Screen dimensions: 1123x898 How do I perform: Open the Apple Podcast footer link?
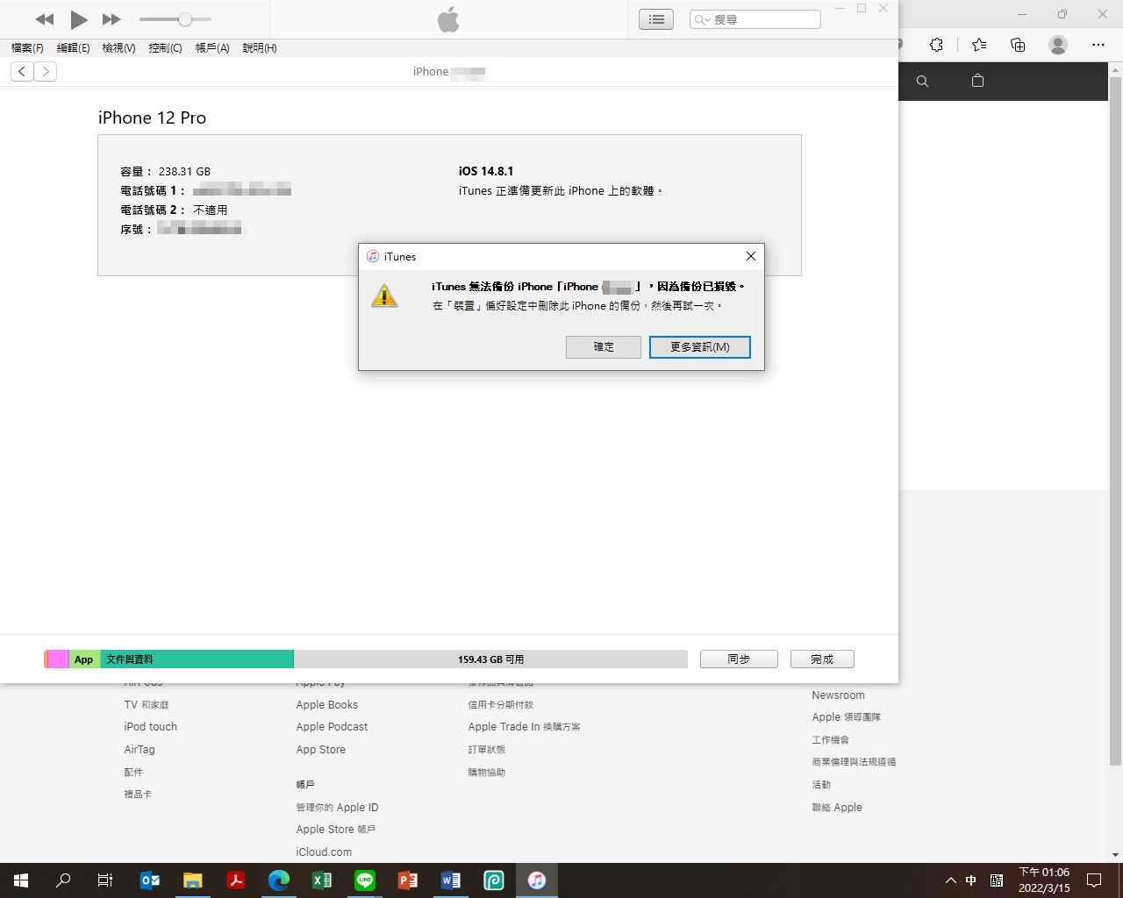click(x=332, y=727)
